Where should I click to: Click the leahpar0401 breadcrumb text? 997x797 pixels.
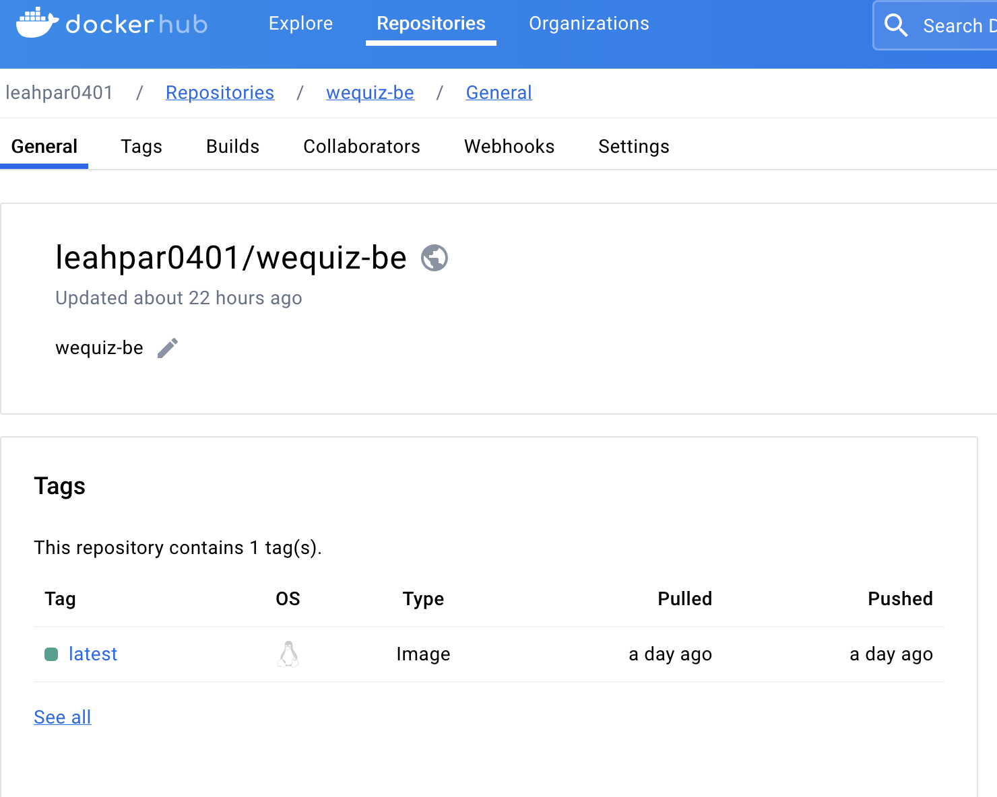point(59,93)
